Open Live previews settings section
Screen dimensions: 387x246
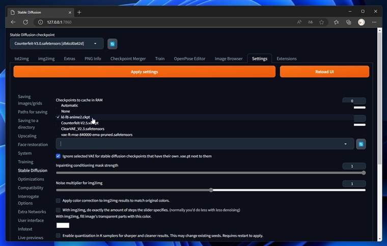[x=31, y=238]
